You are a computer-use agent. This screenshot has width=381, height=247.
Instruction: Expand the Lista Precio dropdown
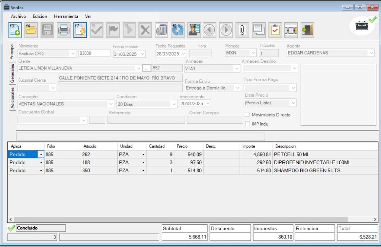pos(293,103)
